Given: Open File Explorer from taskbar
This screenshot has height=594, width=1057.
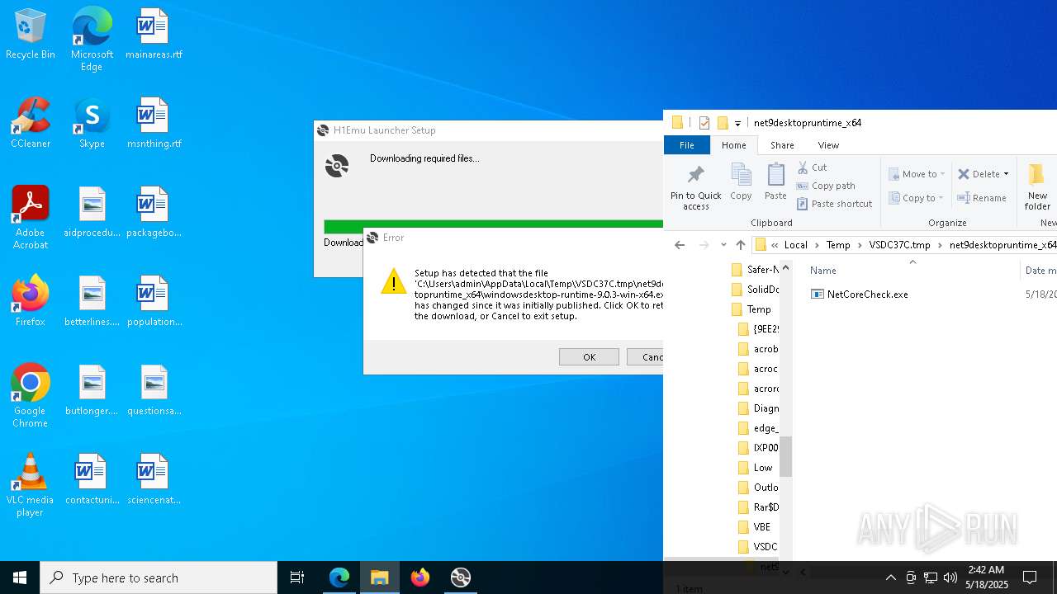Looking at the screenshot, I should (x=380, y=577).
